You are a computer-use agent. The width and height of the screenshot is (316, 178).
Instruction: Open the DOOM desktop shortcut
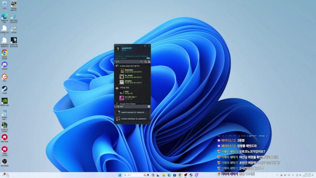(x=14, y=29)
